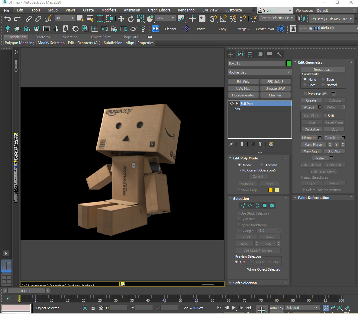Screen dimensions: 358x314
Task: Open the Rendering menu
Action: (186, 10)
